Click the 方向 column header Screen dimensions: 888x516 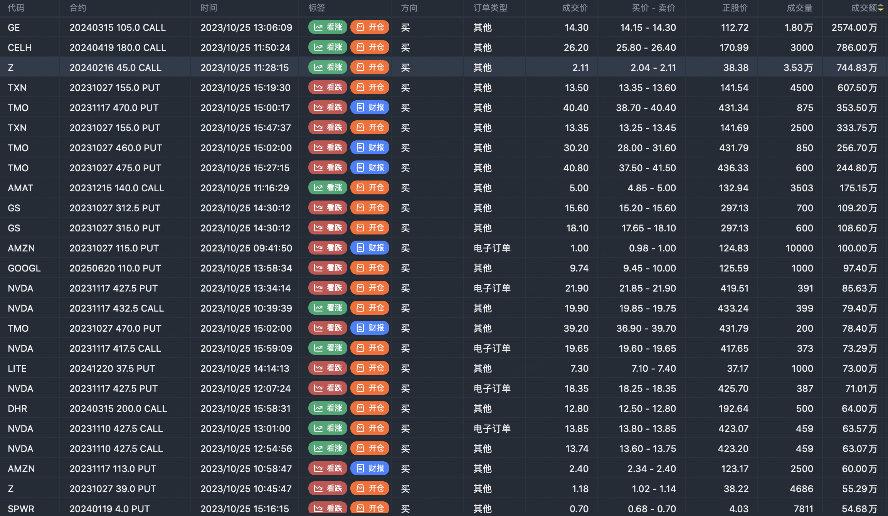coord(409,8)
